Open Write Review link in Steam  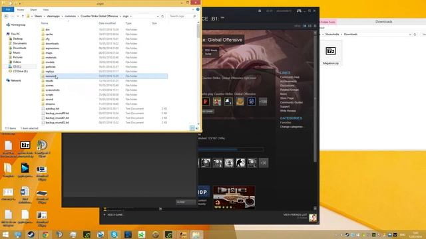tap(288, 111)
